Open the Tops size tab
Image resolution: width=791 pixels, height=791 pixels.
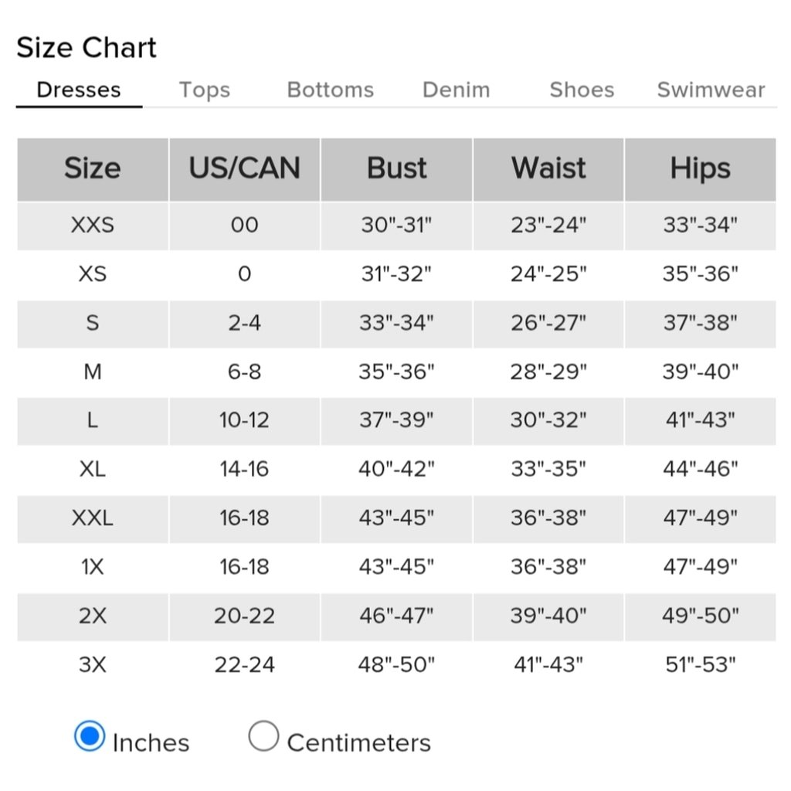tap(204, 90)
